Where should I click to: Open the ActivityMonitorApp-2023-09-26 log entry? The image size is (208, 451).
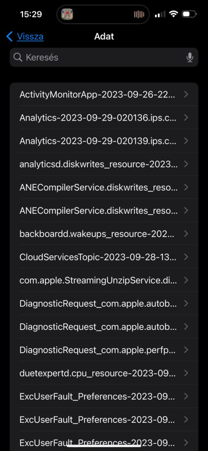click(104, 94)
